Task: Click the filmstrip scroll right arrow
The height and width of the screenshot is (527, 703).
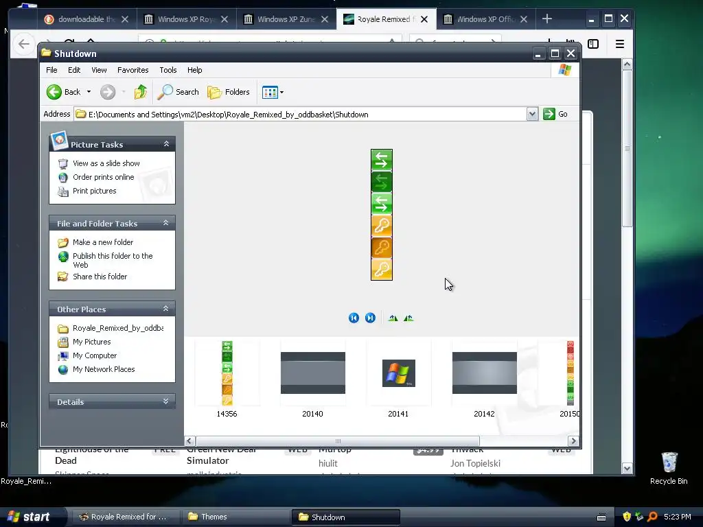Action: 573,441
